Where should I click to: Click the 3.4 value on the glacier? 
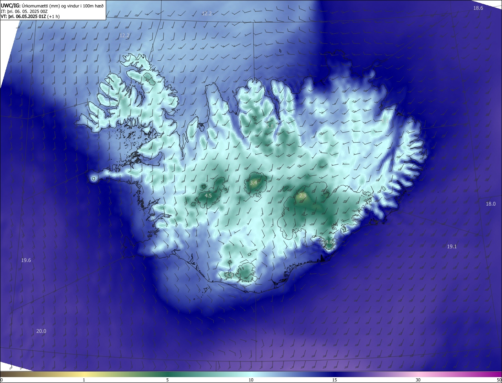253,182
